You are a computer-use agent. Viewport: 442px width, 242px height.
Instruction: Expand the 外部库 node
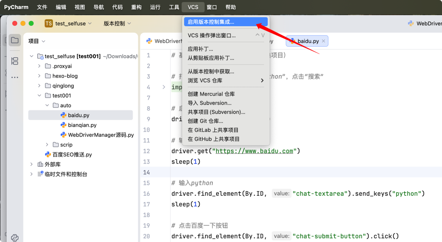pyautogui.click(x=32, y=164)
